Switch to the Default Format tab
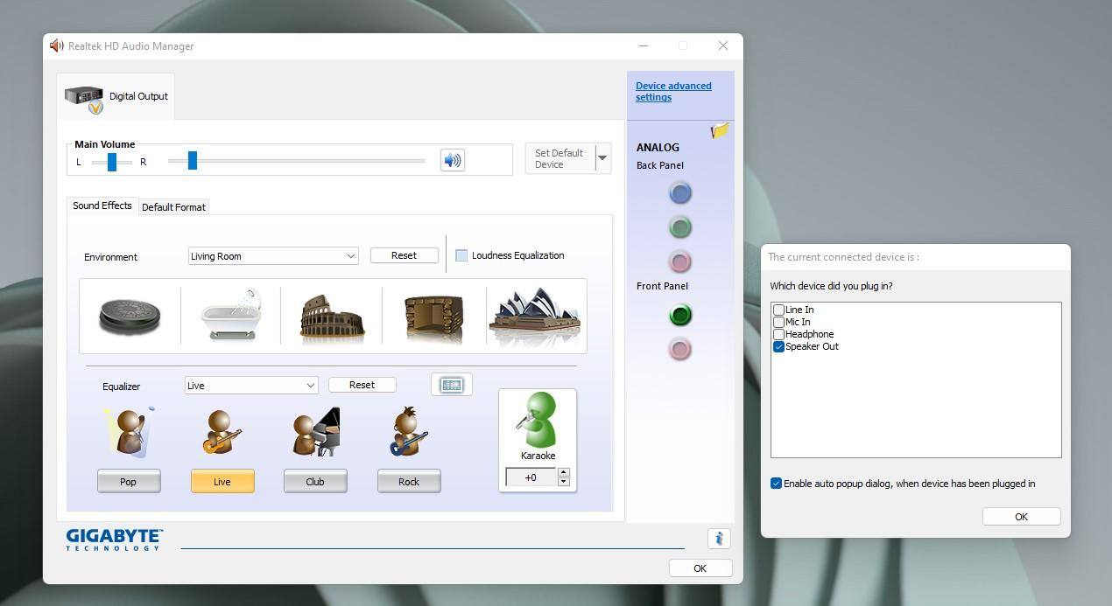 click(173, 207)
